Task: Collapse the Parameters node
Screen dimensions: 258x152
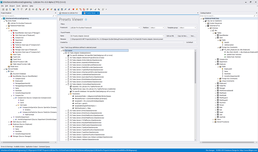Action: pyautogui.click(x=69, y=94)
